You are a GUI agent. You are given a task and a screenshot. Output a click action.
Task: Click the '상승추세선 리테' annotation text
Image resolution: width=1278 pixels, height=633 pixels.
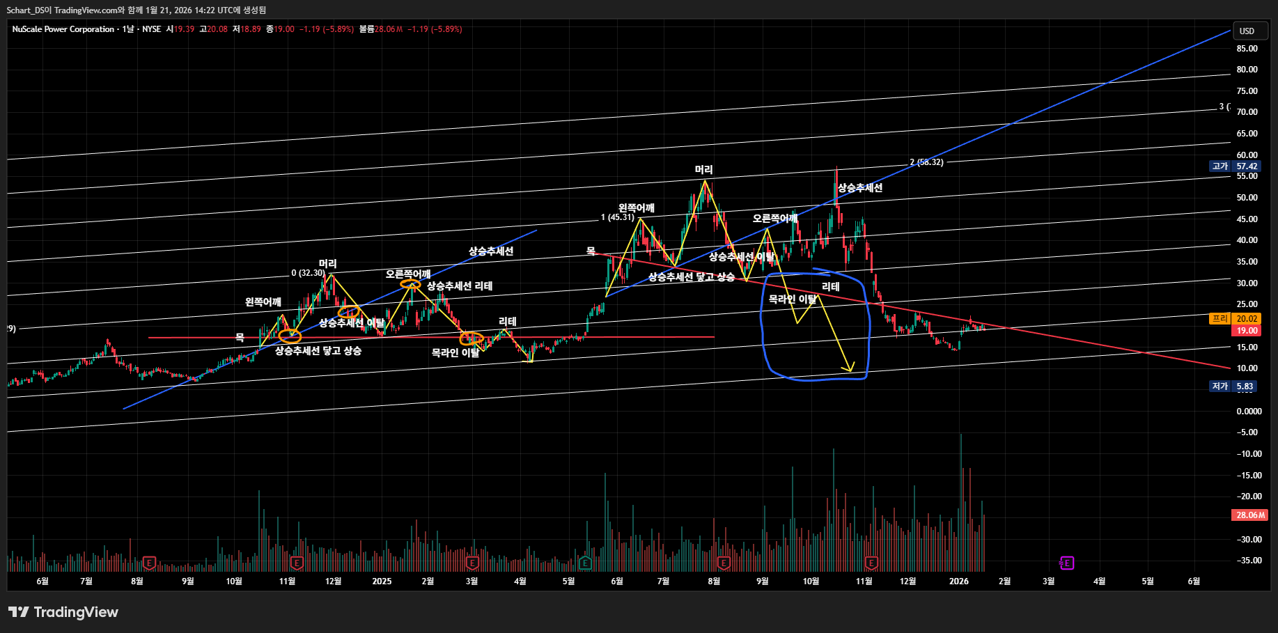(460, 286)
